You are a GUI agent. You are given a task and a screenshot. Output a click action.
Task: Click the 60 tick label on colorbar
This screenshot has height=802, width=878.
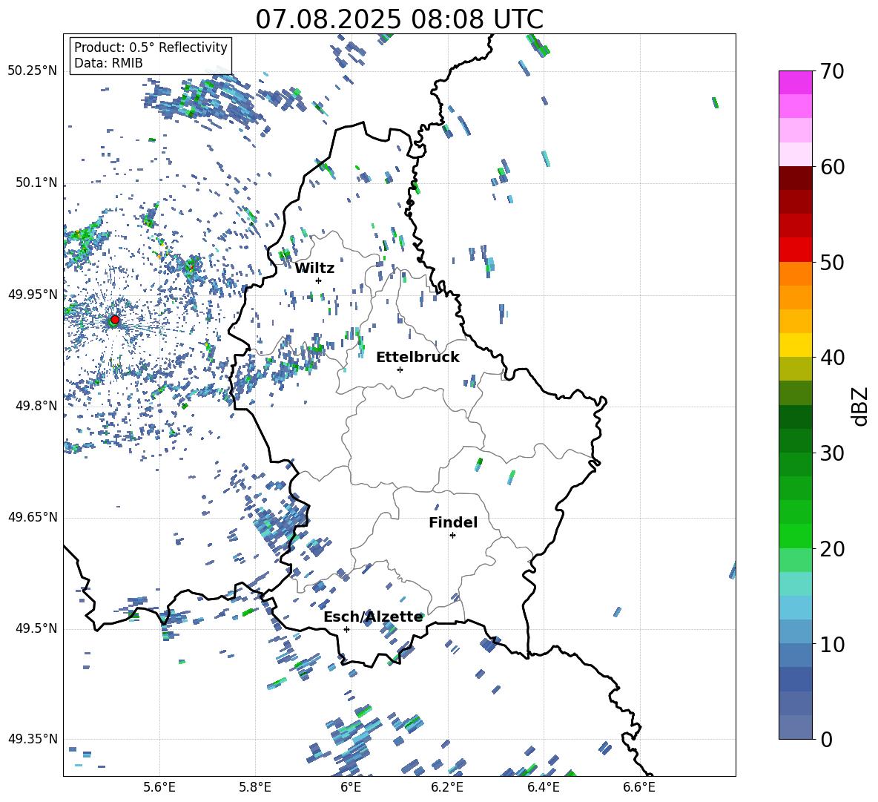[831, 167]
